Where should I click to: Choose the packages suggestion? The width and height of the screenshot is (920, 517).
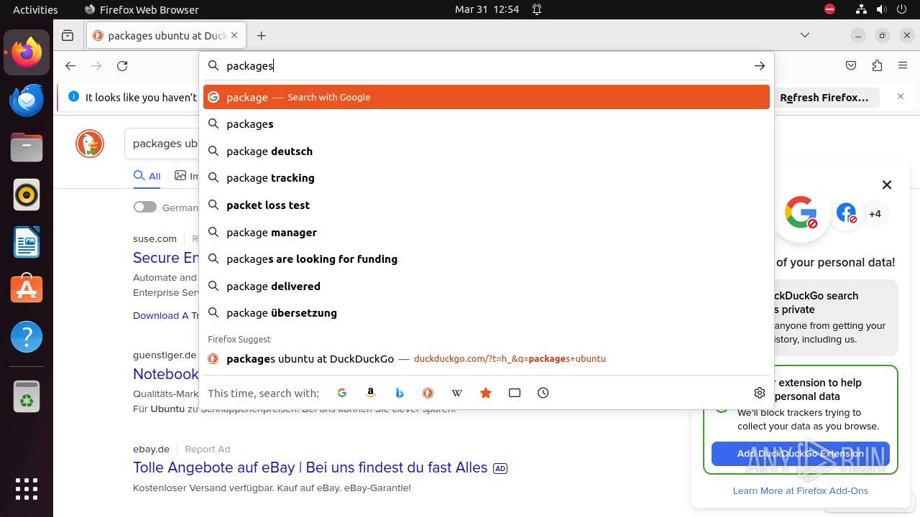tap(487, 124)
